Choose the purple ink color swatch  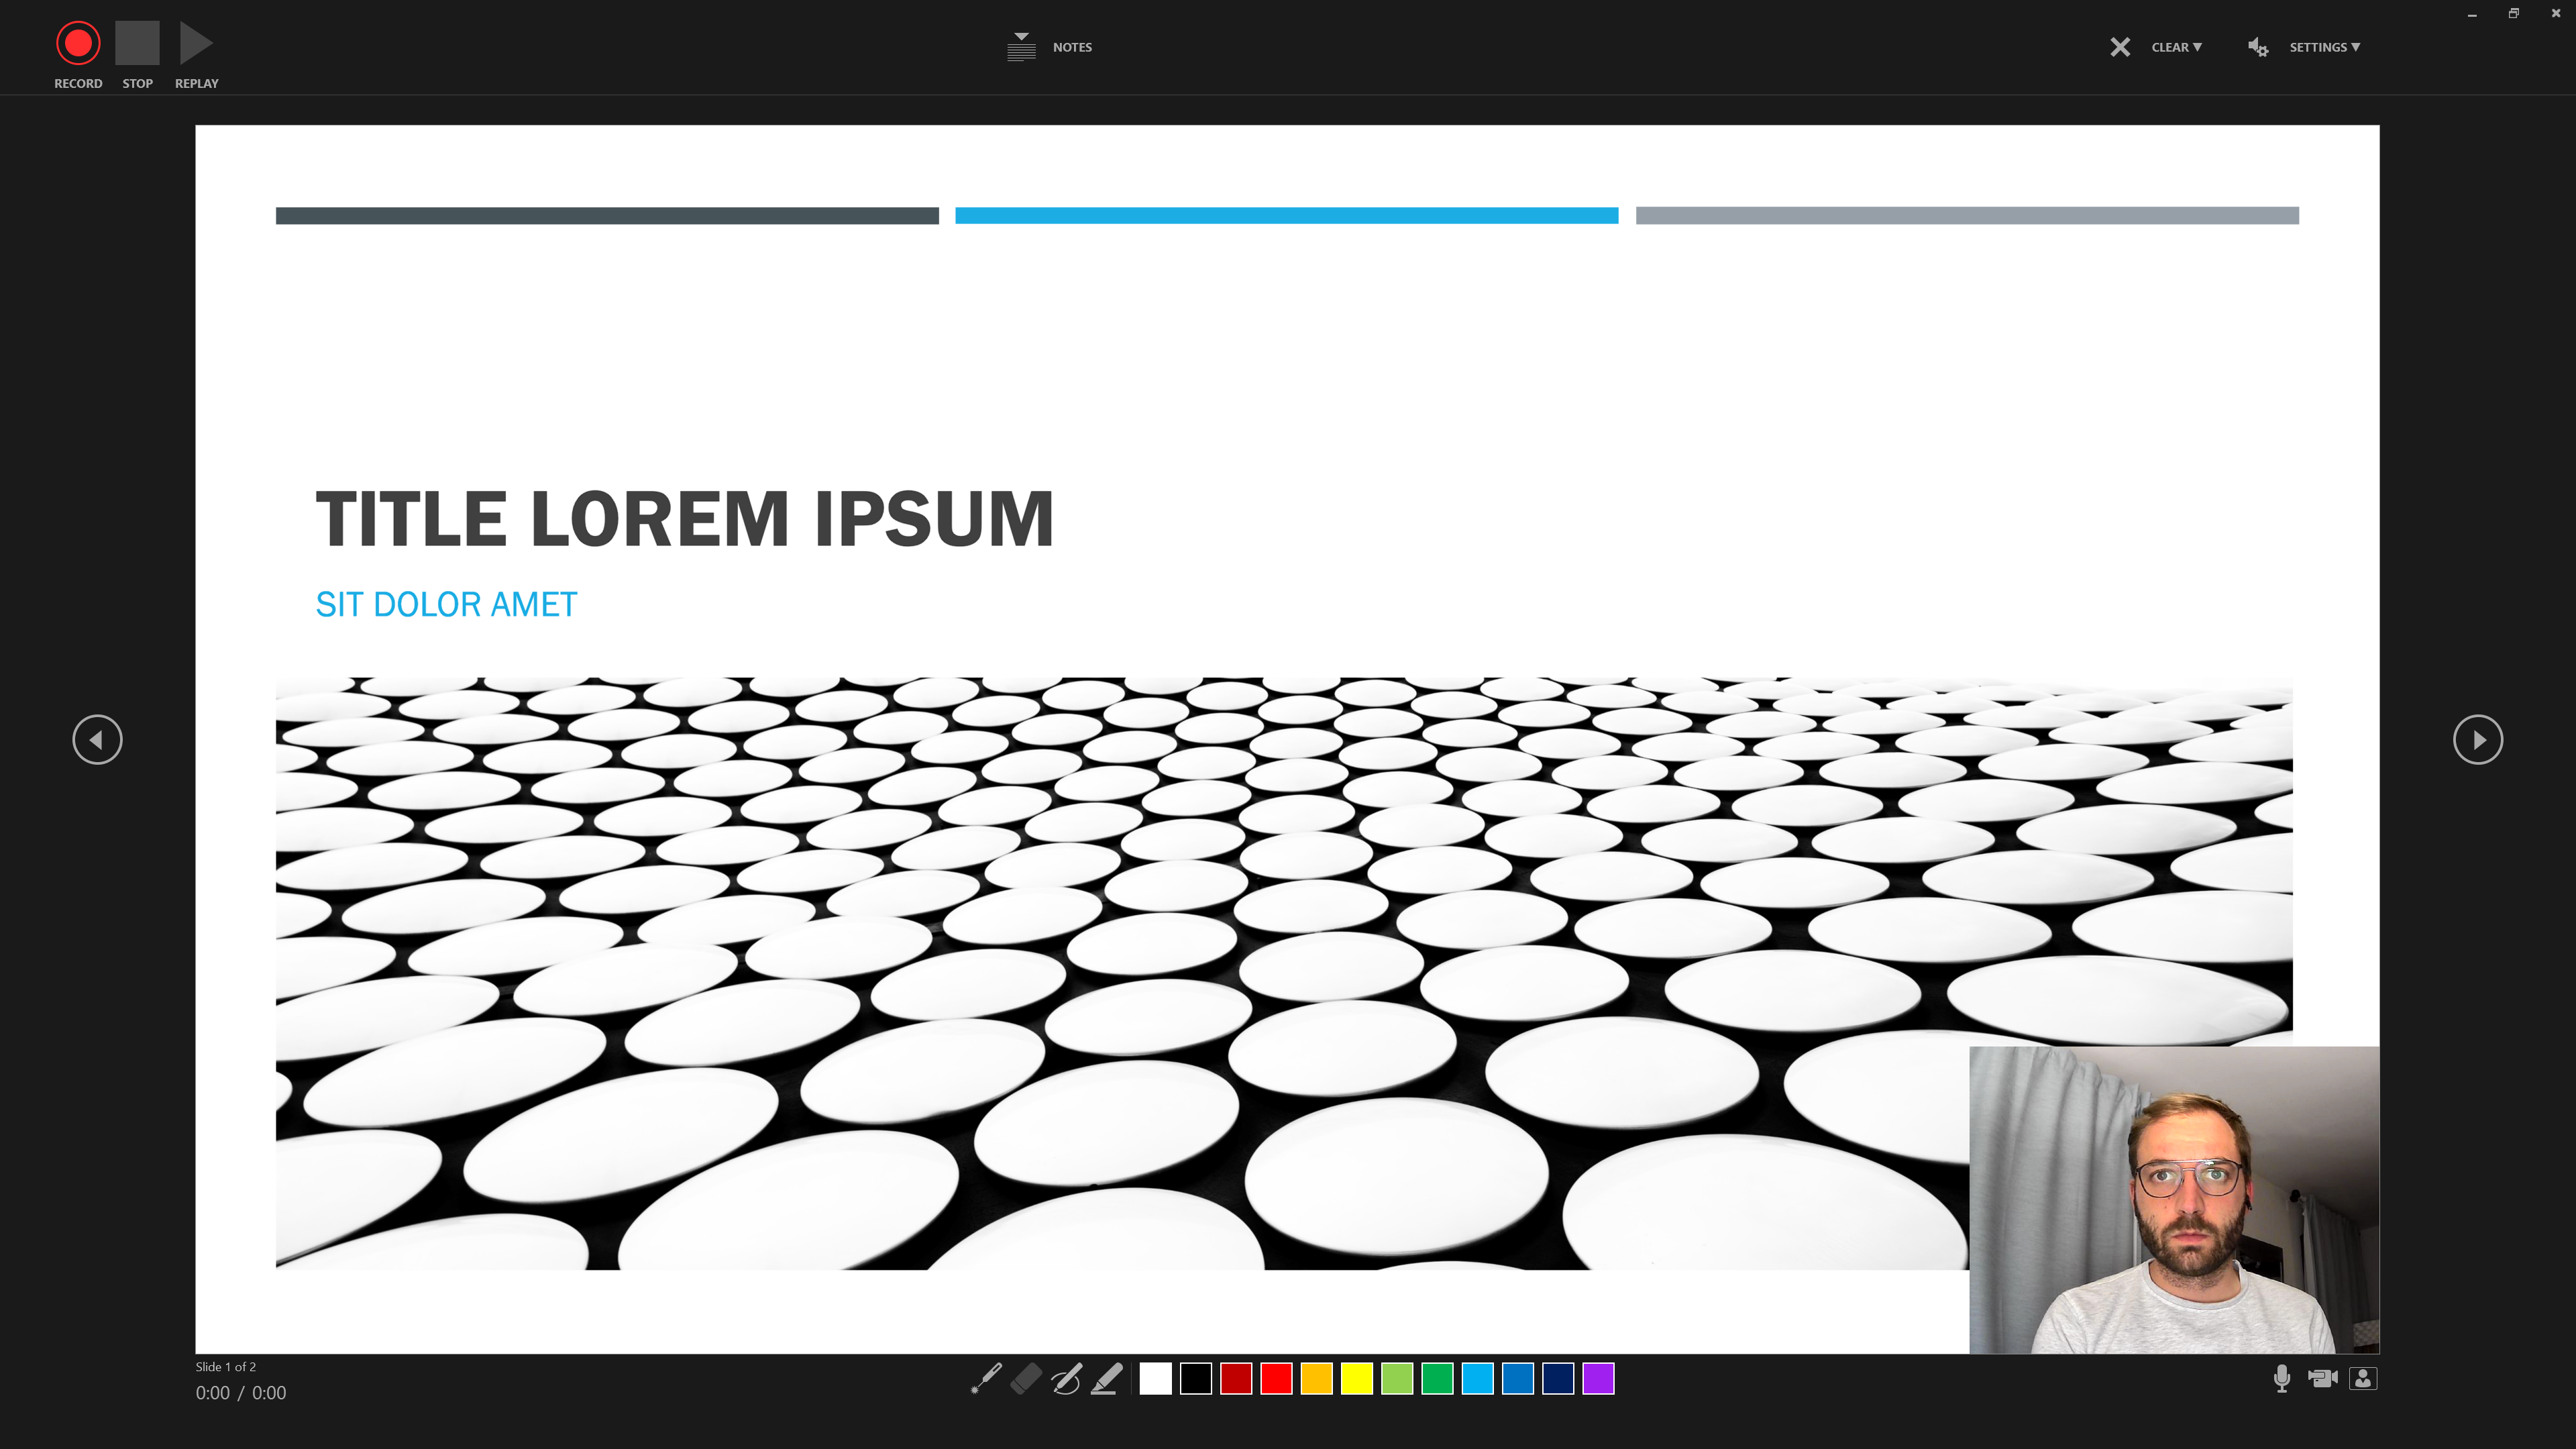pyautogui.click(x=1598, y=1378)
